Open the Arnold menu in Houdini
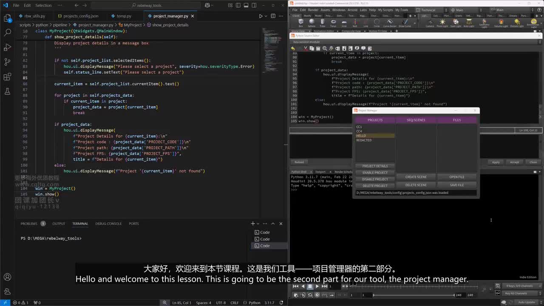The height and width of the screenshot is (306, 544). pos(352,10)
